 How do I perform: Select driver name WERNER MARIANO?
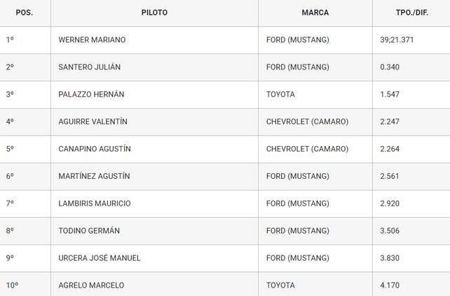point(92,40)
